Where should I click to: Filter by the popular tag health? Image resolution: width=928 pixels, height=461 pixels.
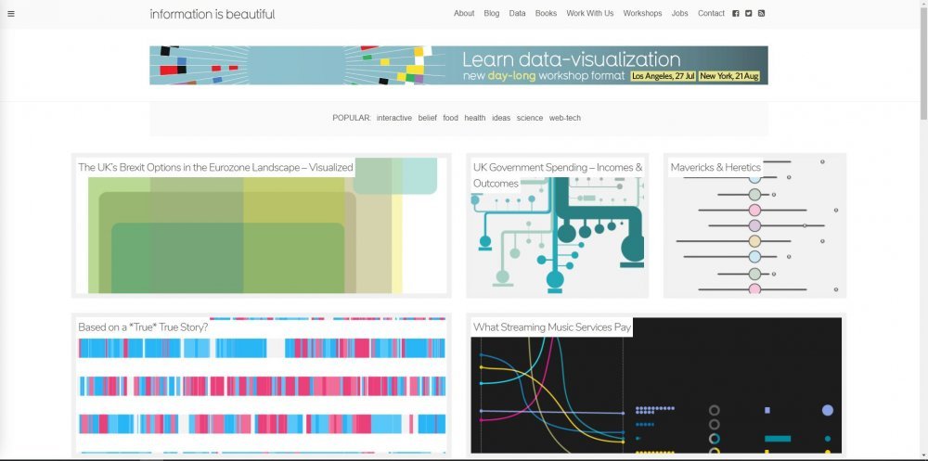click(x=474, y=118)
